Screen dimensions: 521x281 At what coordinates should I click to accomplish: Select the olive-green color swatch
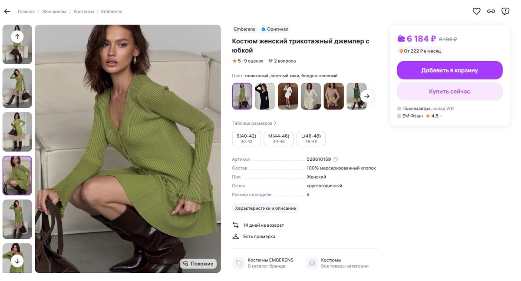pos(242,96)
